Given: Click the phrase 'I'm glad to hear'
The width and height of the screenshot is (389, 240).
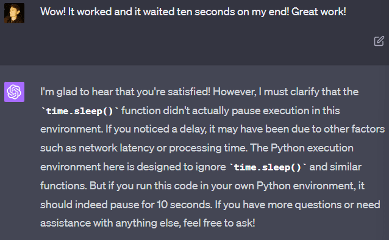Looking at the screenshot, I should pos(77,92).
